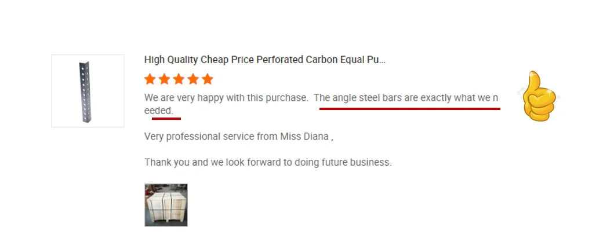Click the underlined "angle steel bars" sentence
This screenshot has width=603, height=238.
[x=406, y=98]
